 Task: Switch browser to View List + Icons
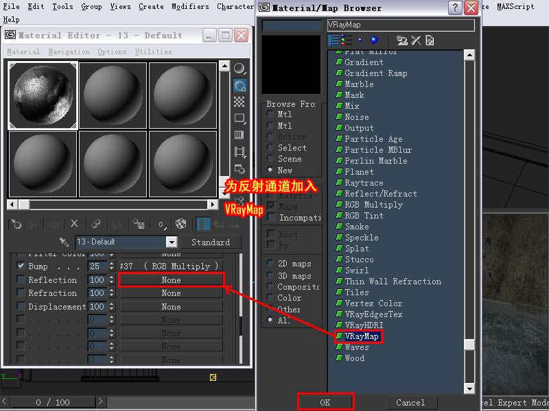(x=347, y=40)
